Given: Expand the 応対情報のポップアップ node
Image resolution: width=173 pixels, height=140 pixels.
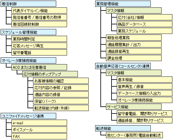Looking at the screenshot, I should coord(50,74).
